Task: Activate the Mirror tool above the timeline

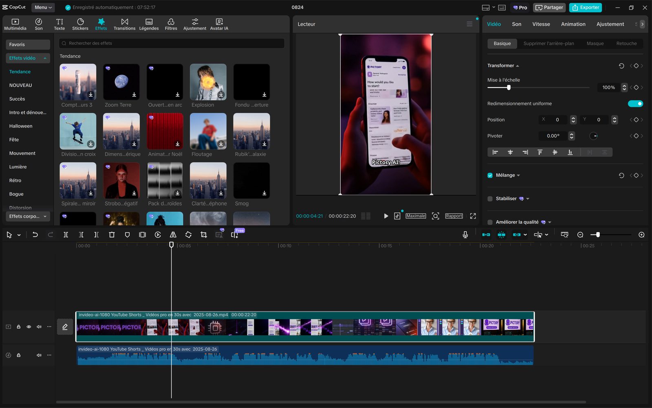Action: coord(173,235)
